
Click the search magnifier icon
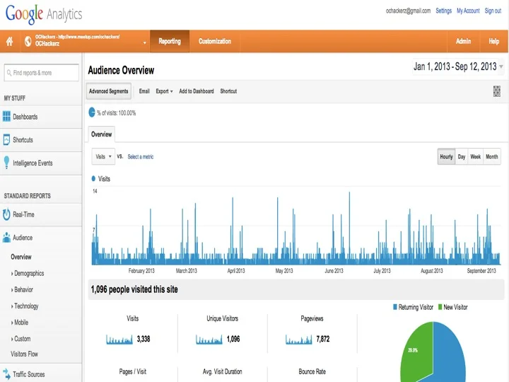[9, 73]
